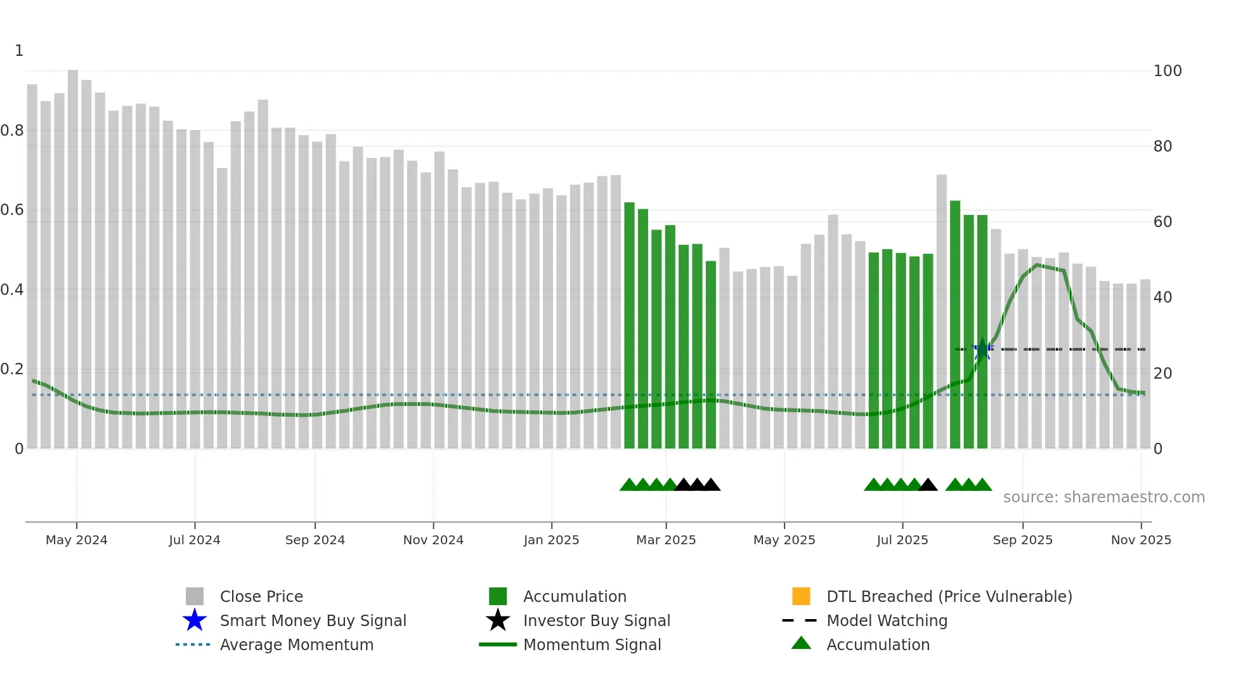Viewport: 1243px width, 699px height.
Task: Toggle the Average Momentum dotted line legend
Action: (x=193, y=644)
